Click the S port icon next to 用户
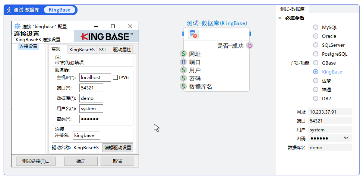 183,70
